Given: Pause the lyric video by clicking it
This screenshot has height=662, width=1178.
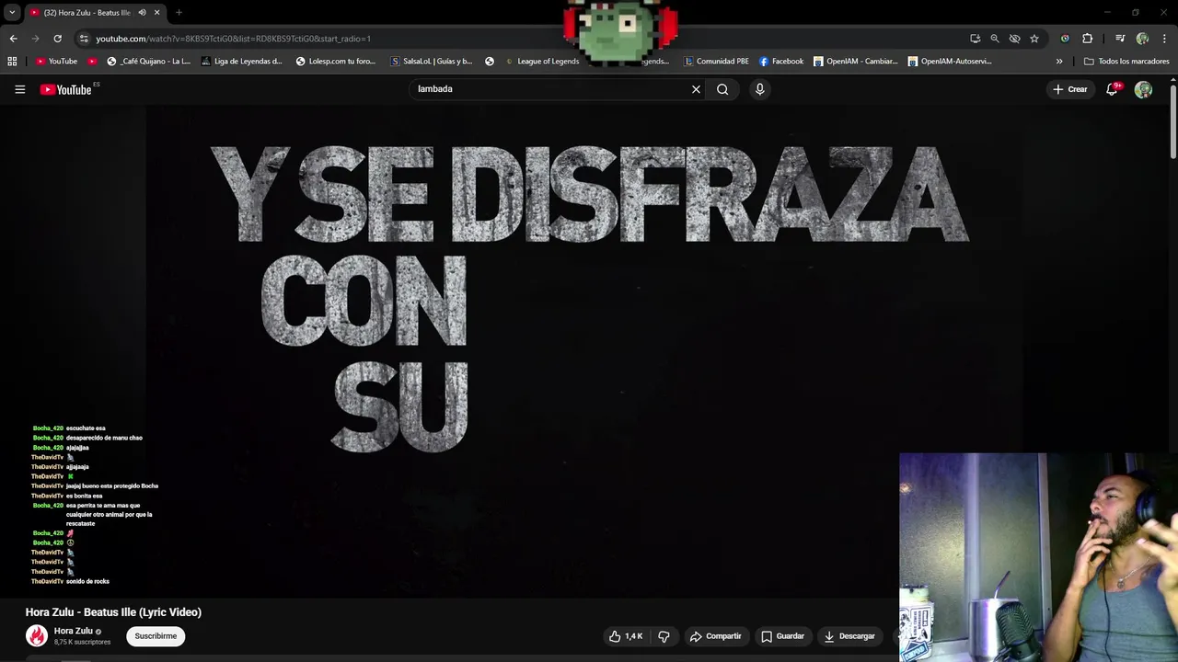Looking at the screenshot, I should 589,349.
